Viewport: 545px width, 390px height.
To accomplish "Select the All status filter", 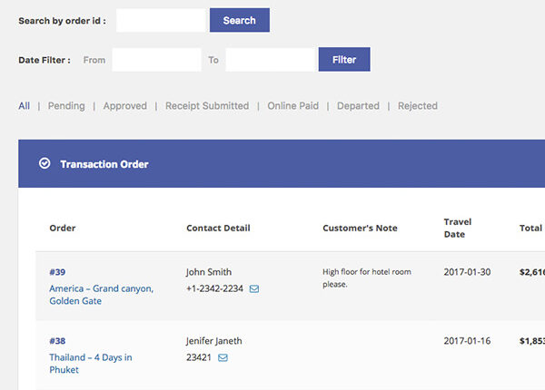I will click(24, 106).
